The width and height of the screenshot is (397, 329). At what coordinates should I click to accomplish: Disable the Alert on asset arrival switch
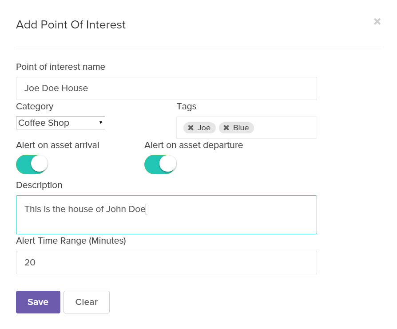click(32, 164)
